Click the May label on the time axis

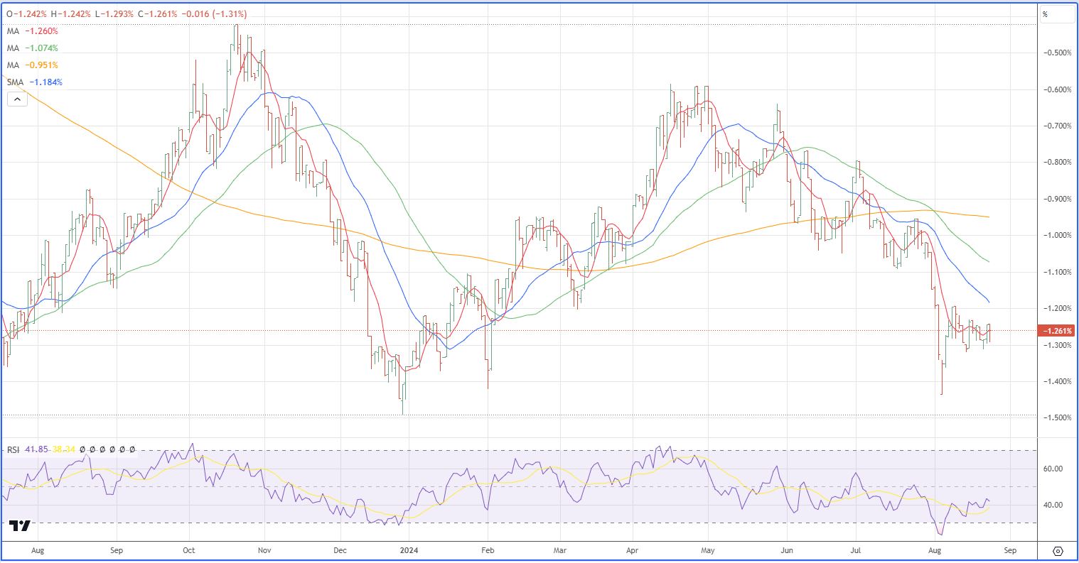pos(706,550)
